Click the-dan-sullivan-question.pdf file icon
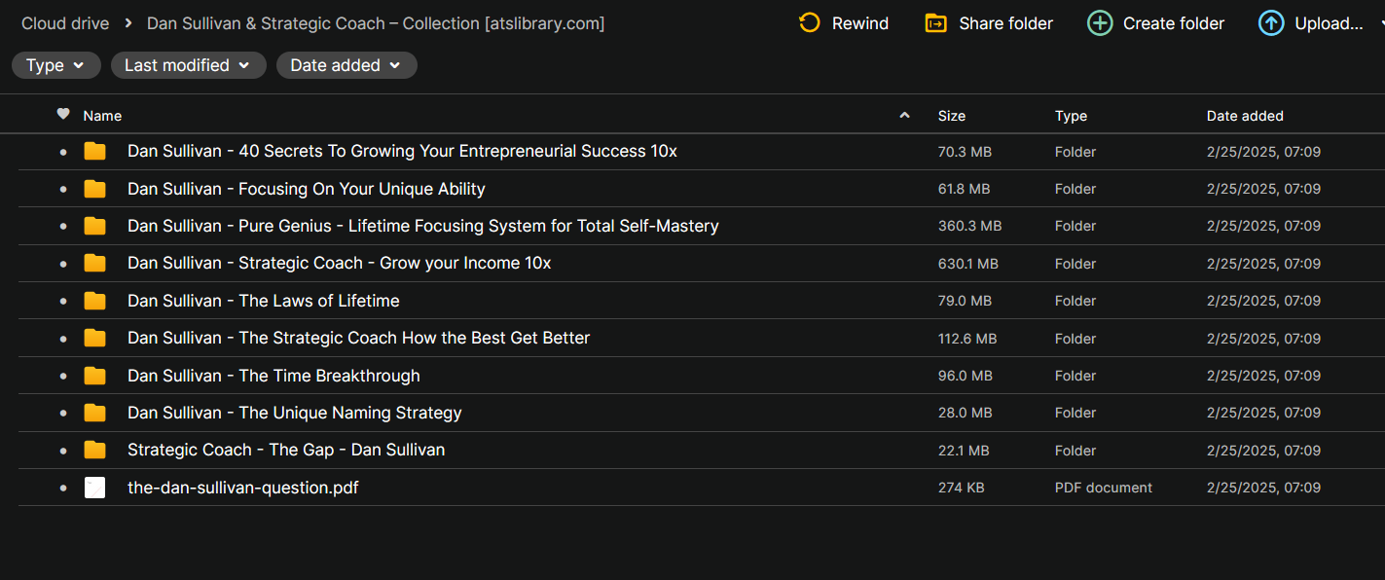The image size is (1385, 580). click(x=94, y=488)
